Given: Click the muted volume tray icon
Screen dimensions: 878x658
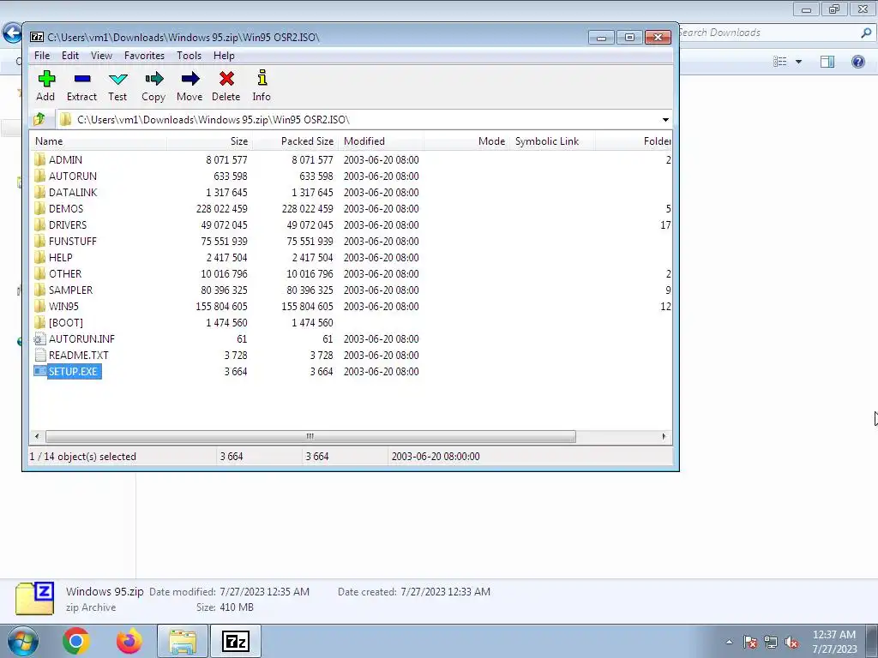Looking at the screenshot, I should 791,642.
